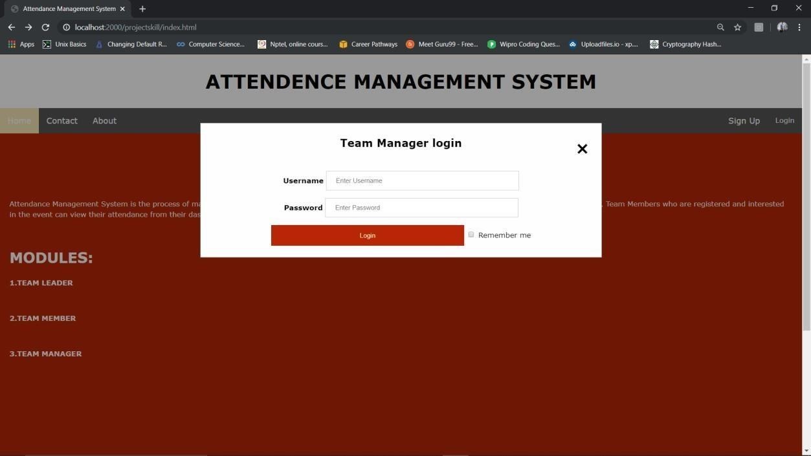Viewport: 811px width, 456px height.
Task: Open the Uploadfiles.io bookmark
Action: point(603,45)
